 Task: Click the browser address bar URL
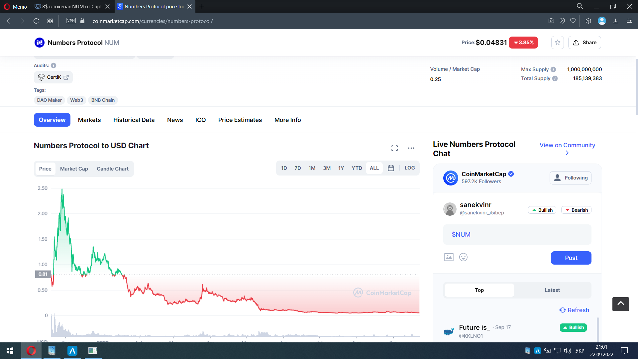coord(153,21)
